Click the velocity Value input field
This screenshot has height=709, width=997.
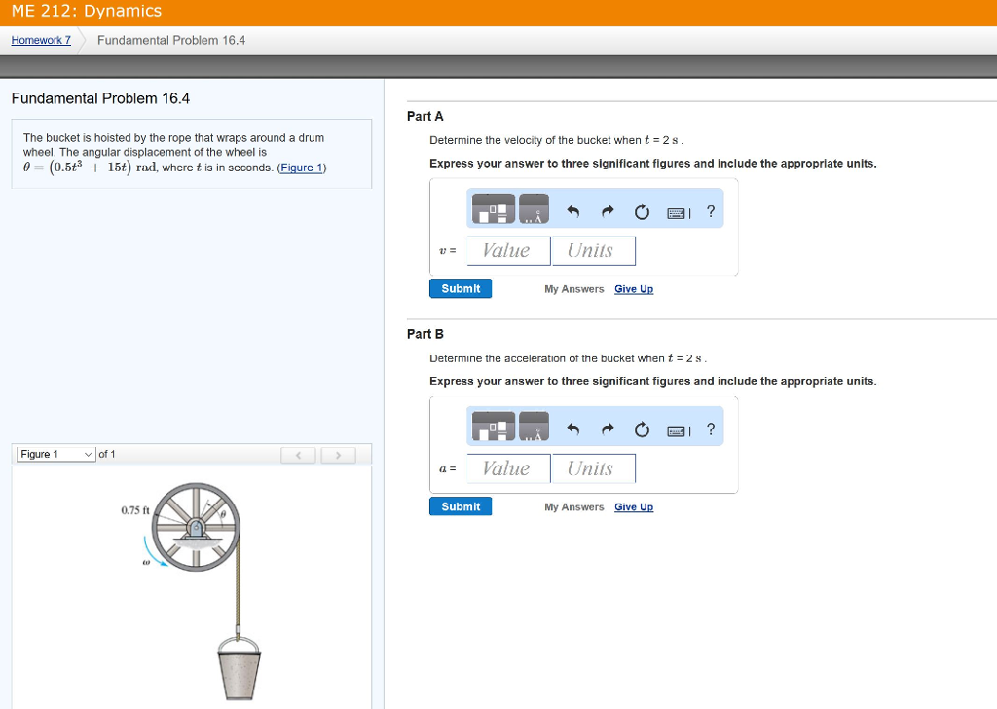tap(507, 250)
